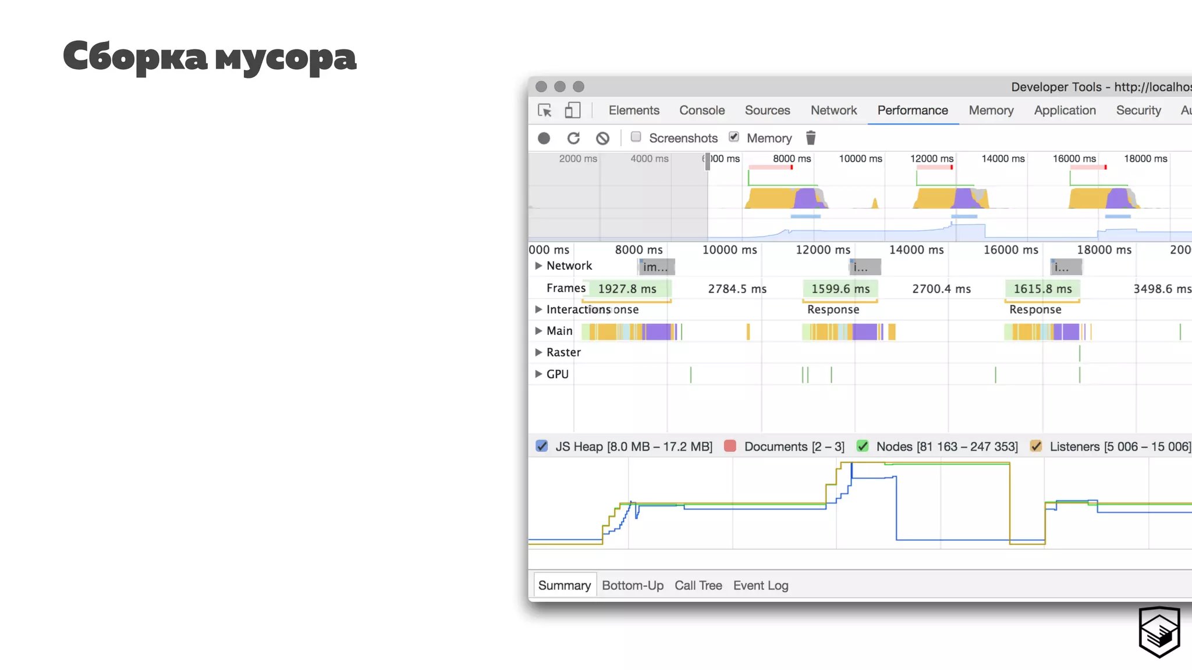
Task: Click the Listeners color swatch checkbox
Action: pos(1036,446)
